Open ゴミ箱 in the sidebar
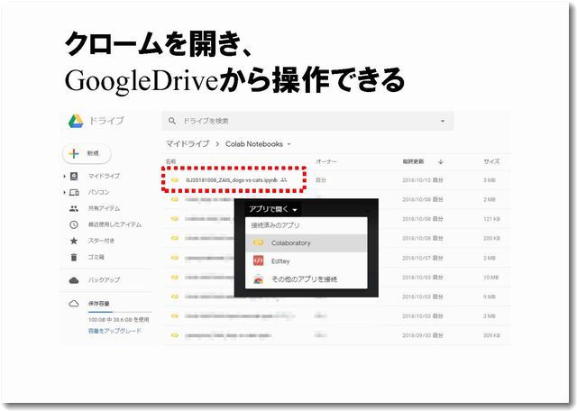This screenshot has height=411, width=577. tap(96, 257)
